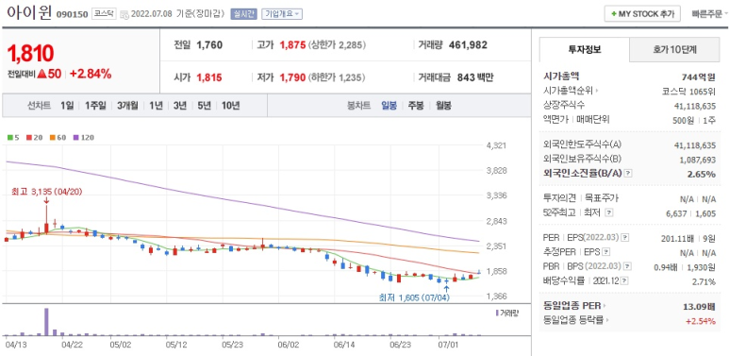The width and height of the screenshot is (729, 356).
Task: Click the change rate +2.84%
Action: point(91,74)
